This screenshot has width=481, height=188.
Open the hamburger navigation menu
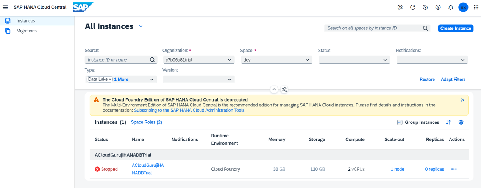click(x=5, y=7)
